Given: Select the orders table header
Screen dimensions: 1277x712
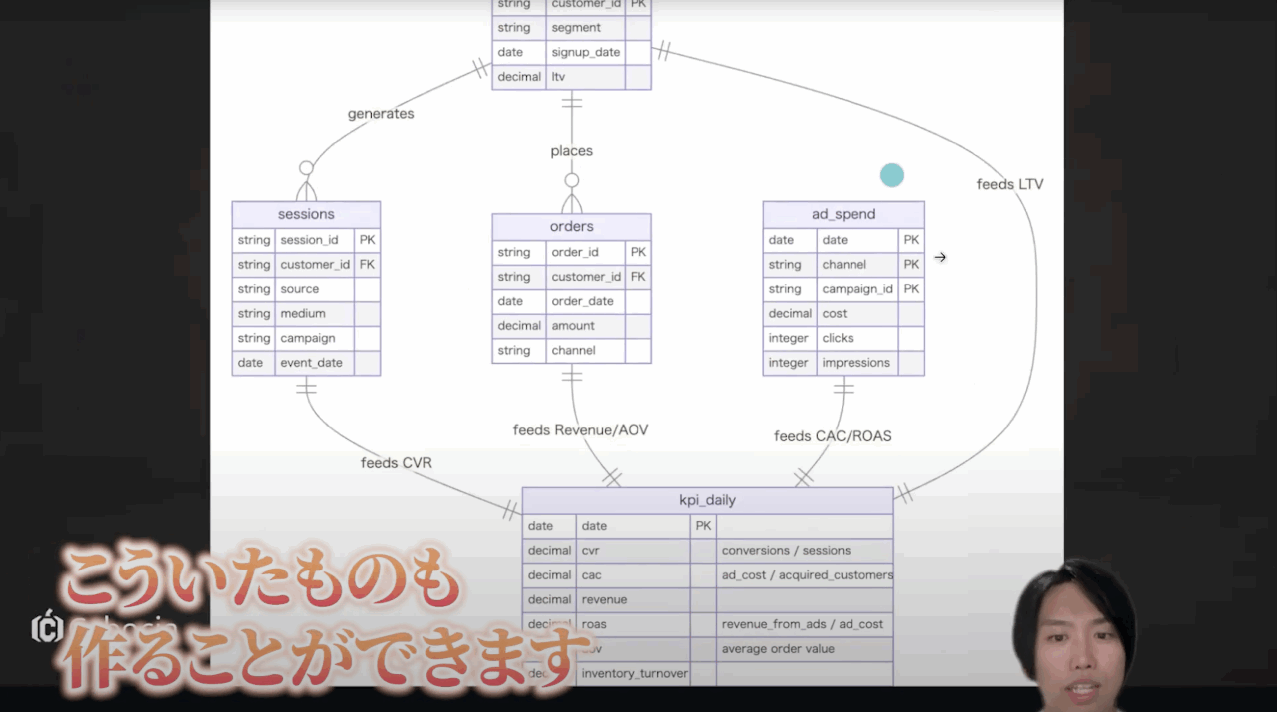Looking at the screenshot, I should coord(572,226).
